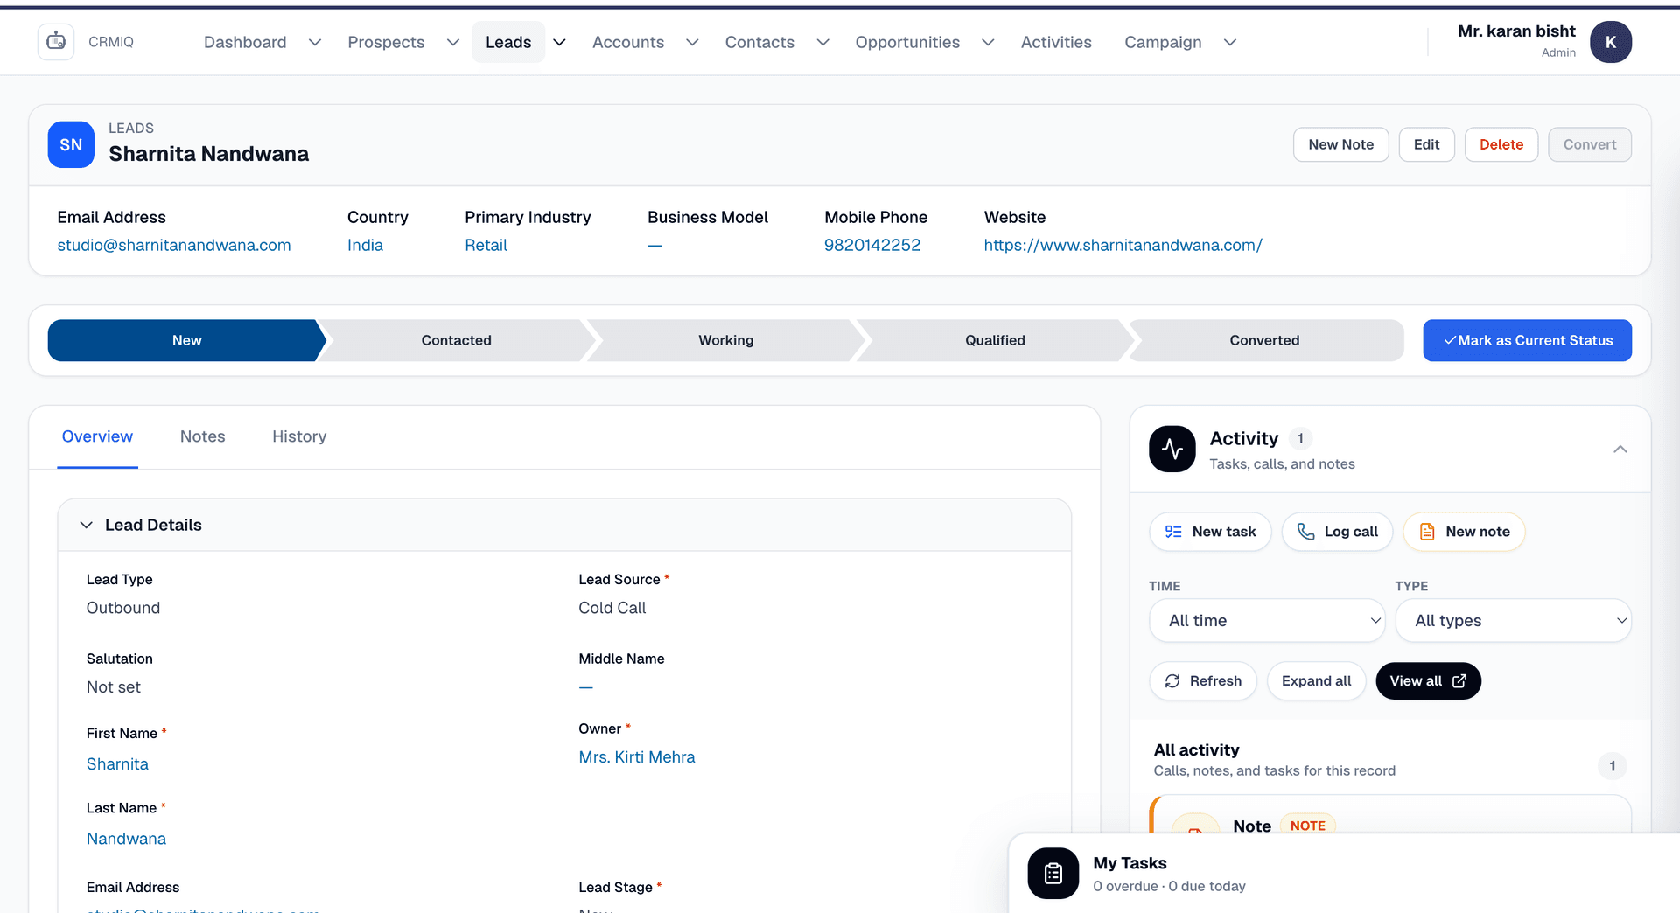Open the Activities nav item
The height and width of the screenshot is (913, 1680).
1056,42
